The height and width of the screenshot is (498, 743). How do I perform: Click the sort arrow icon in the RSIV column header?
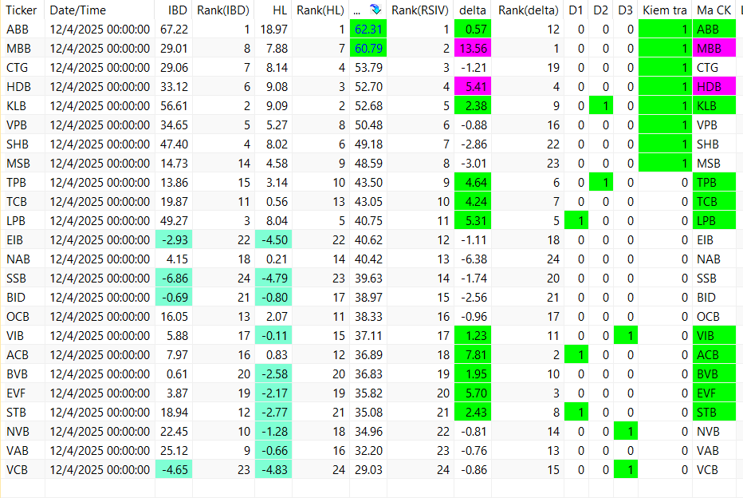(x=375, y=10)
